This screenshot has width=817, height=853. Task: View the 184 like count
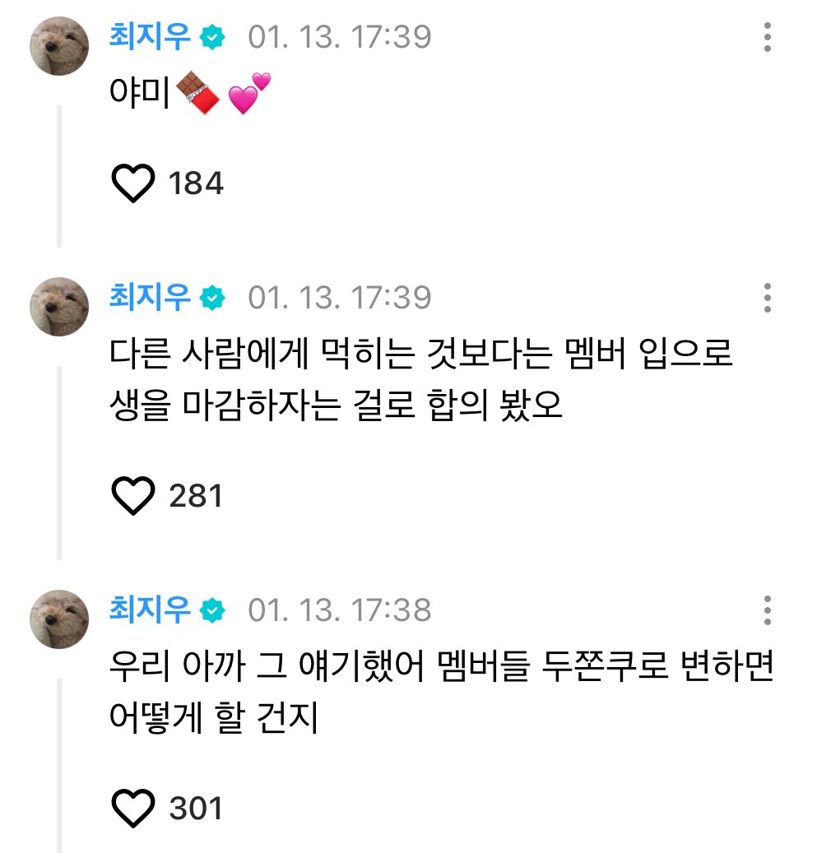click(196, 183)
